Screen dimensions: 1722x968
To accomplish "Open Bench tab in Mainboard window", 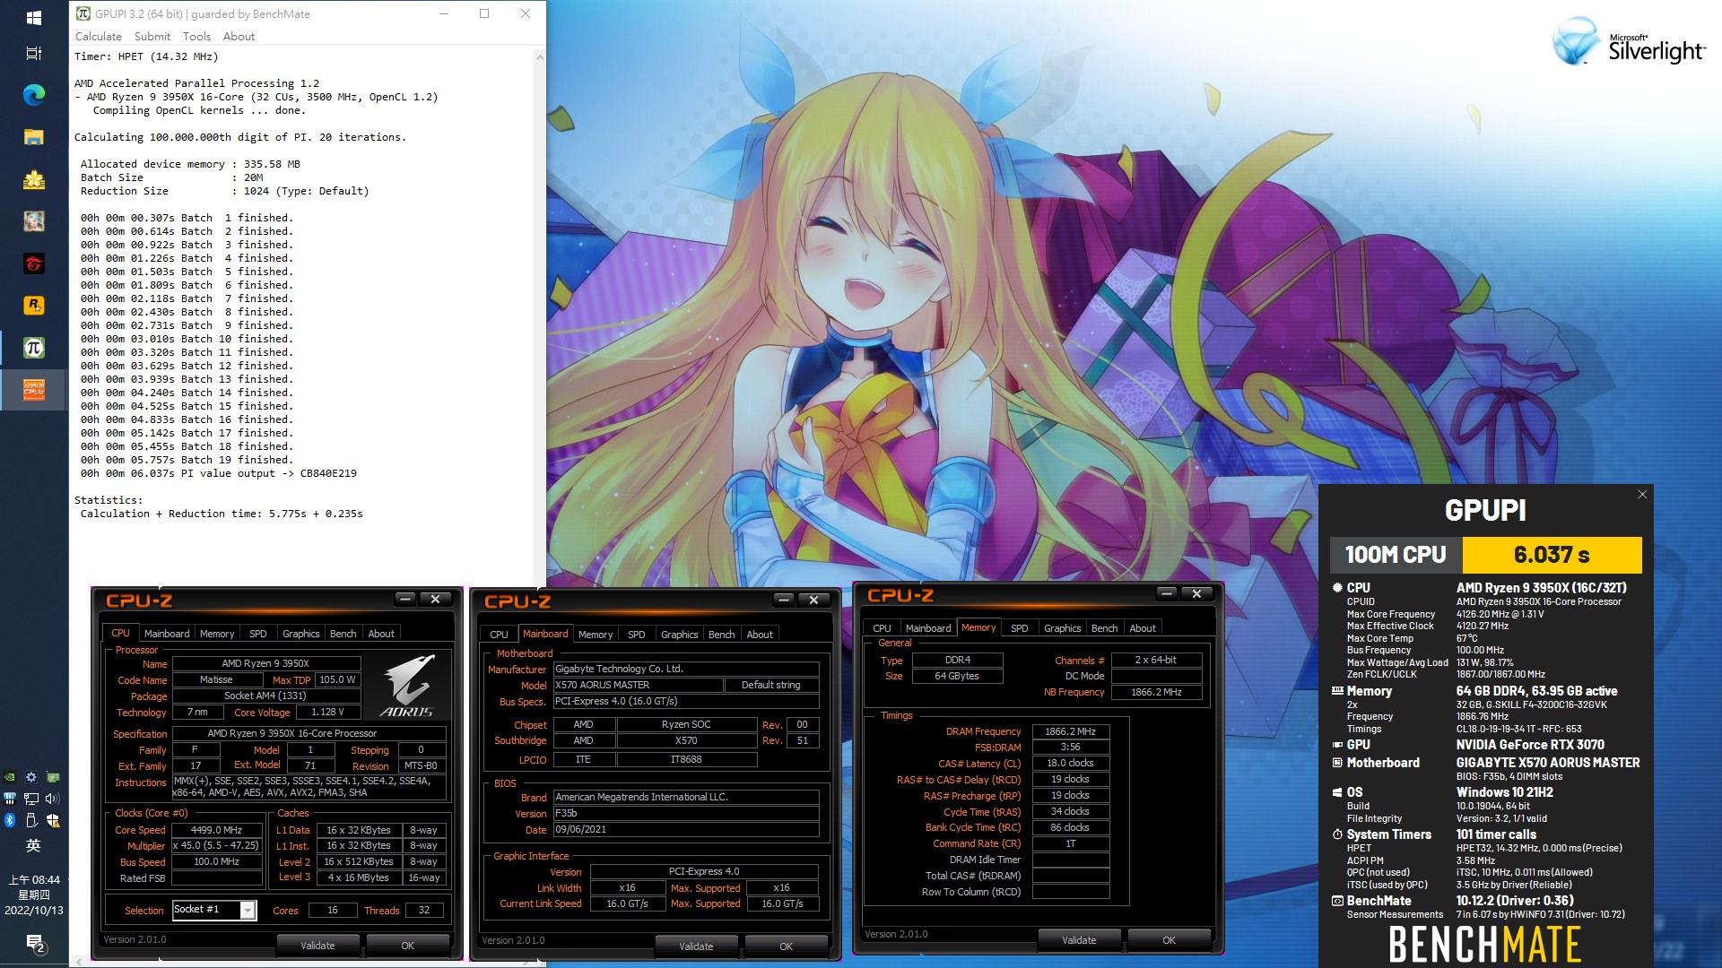I will (x=721, y=635).
